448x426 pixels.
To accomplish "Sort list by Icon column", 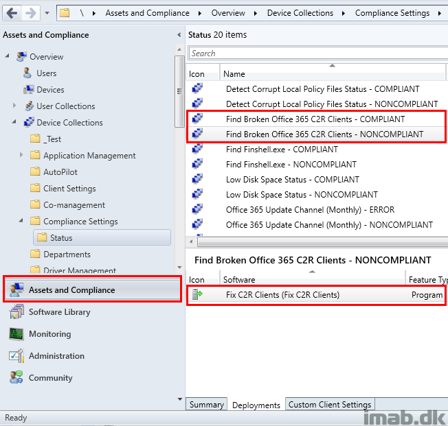I will click(x=203, y=73).
